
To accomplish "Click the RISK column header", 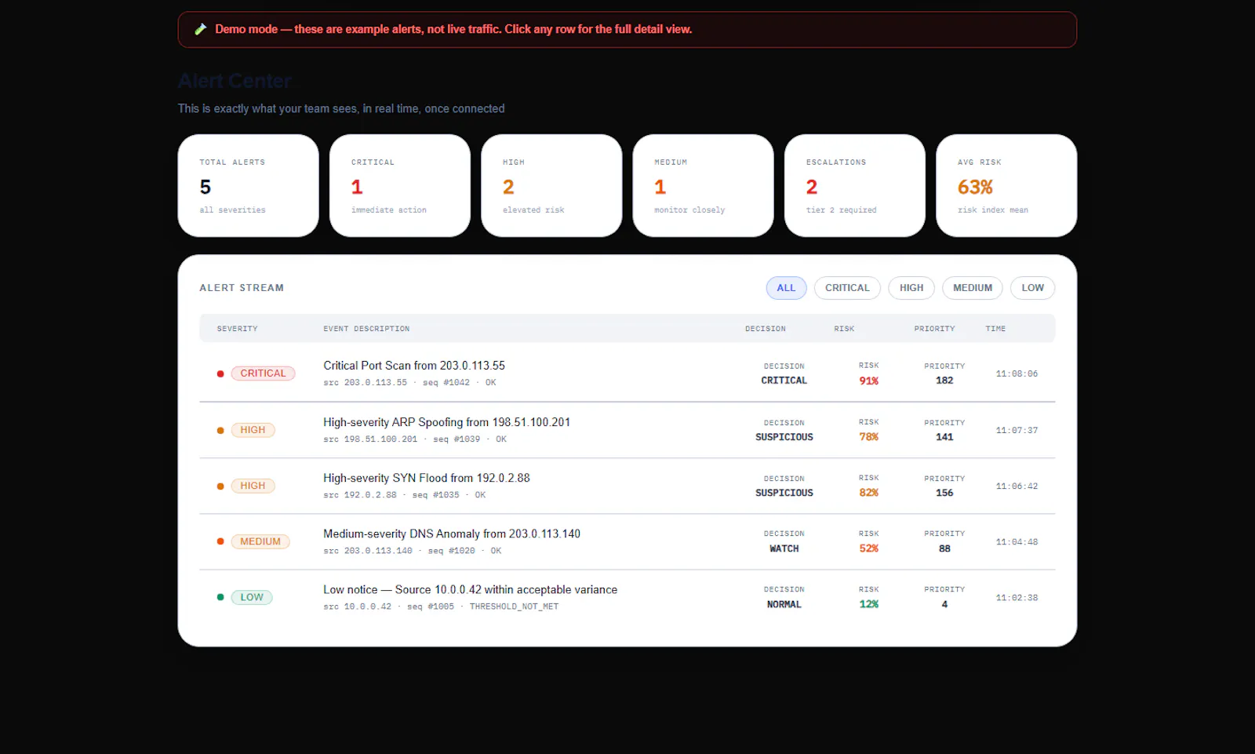I will [x=844, y=329].
